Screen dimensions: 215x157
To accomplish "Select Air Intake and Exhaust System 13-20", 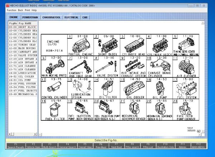I will pyautogui.click(x=133, y=67).
